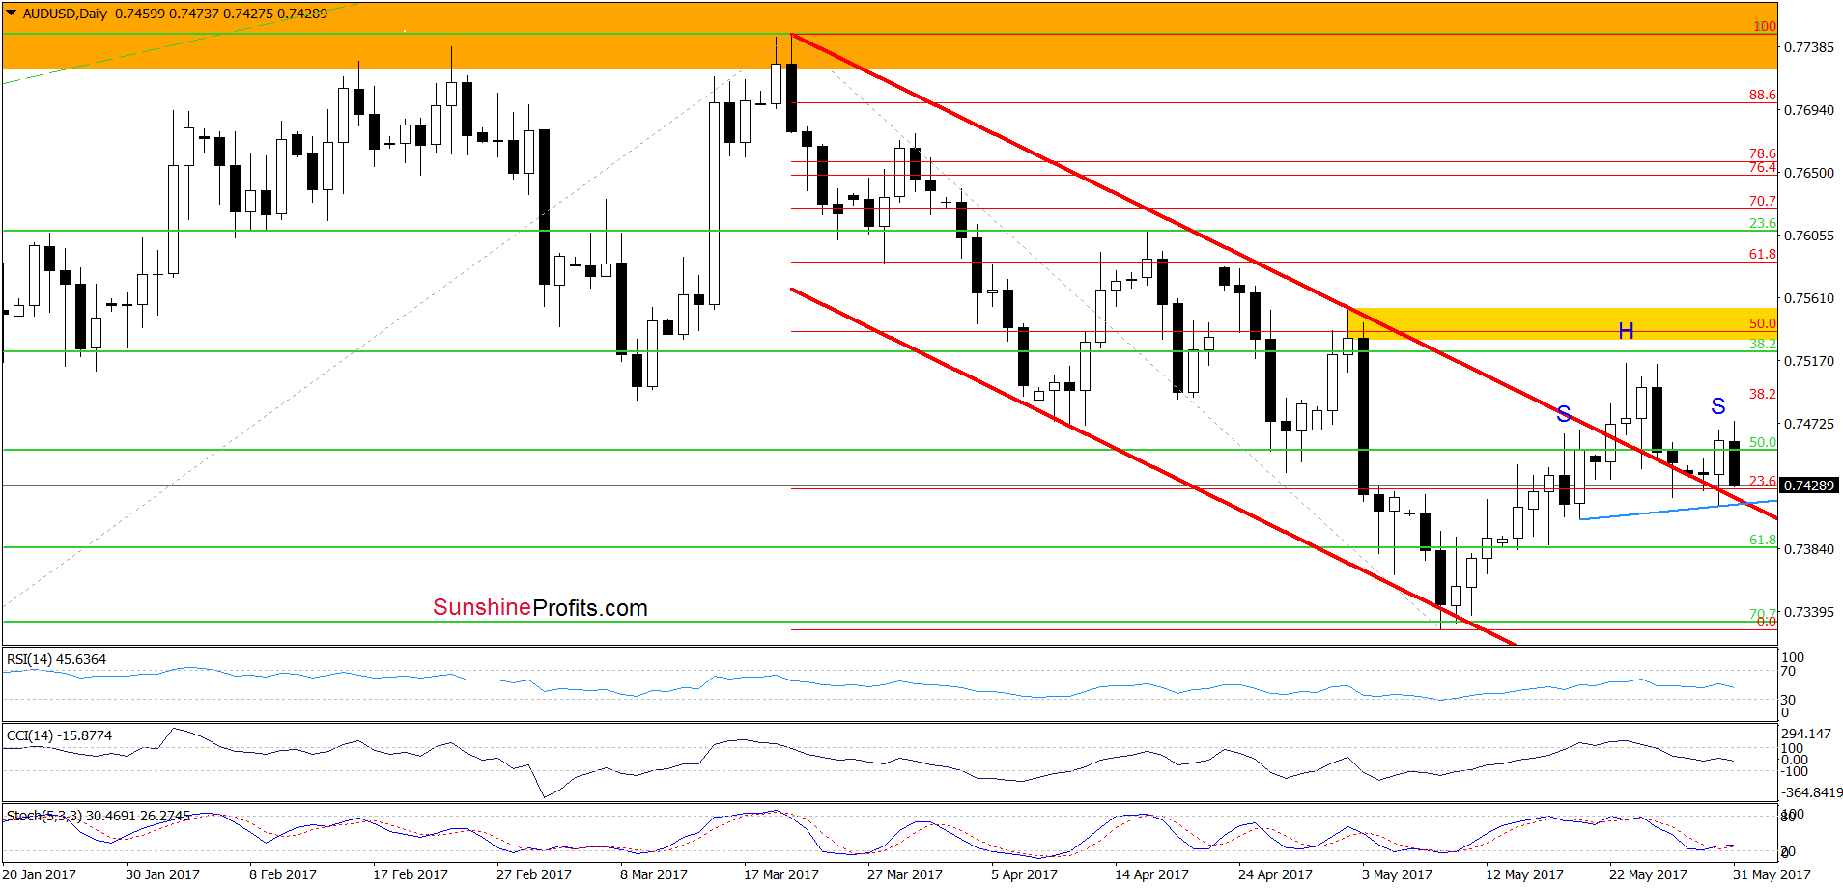Click the 24 Apr 2017 date label
The image size is (1843, 888).
[1275, 874]
